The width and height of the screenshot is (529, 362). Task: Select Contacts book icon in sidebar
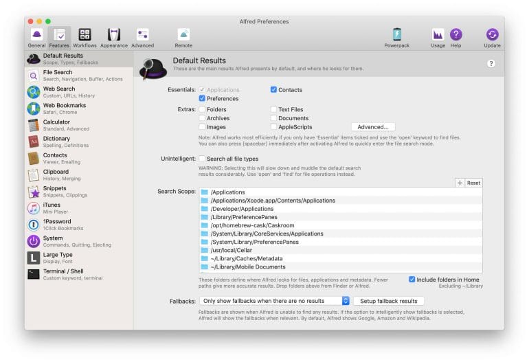click(34, 158)
